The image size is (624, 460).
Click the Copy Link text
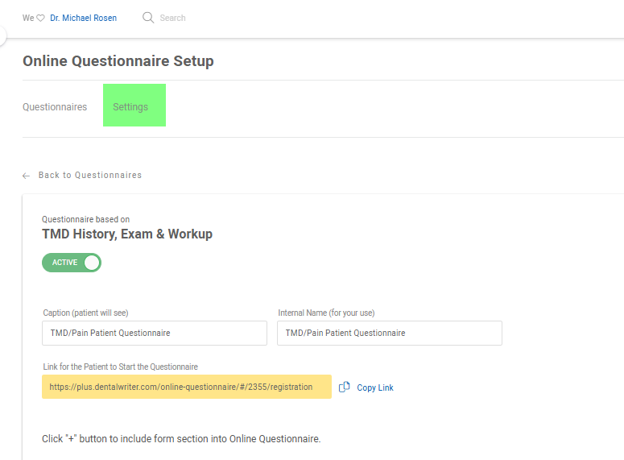pos(375,387)
